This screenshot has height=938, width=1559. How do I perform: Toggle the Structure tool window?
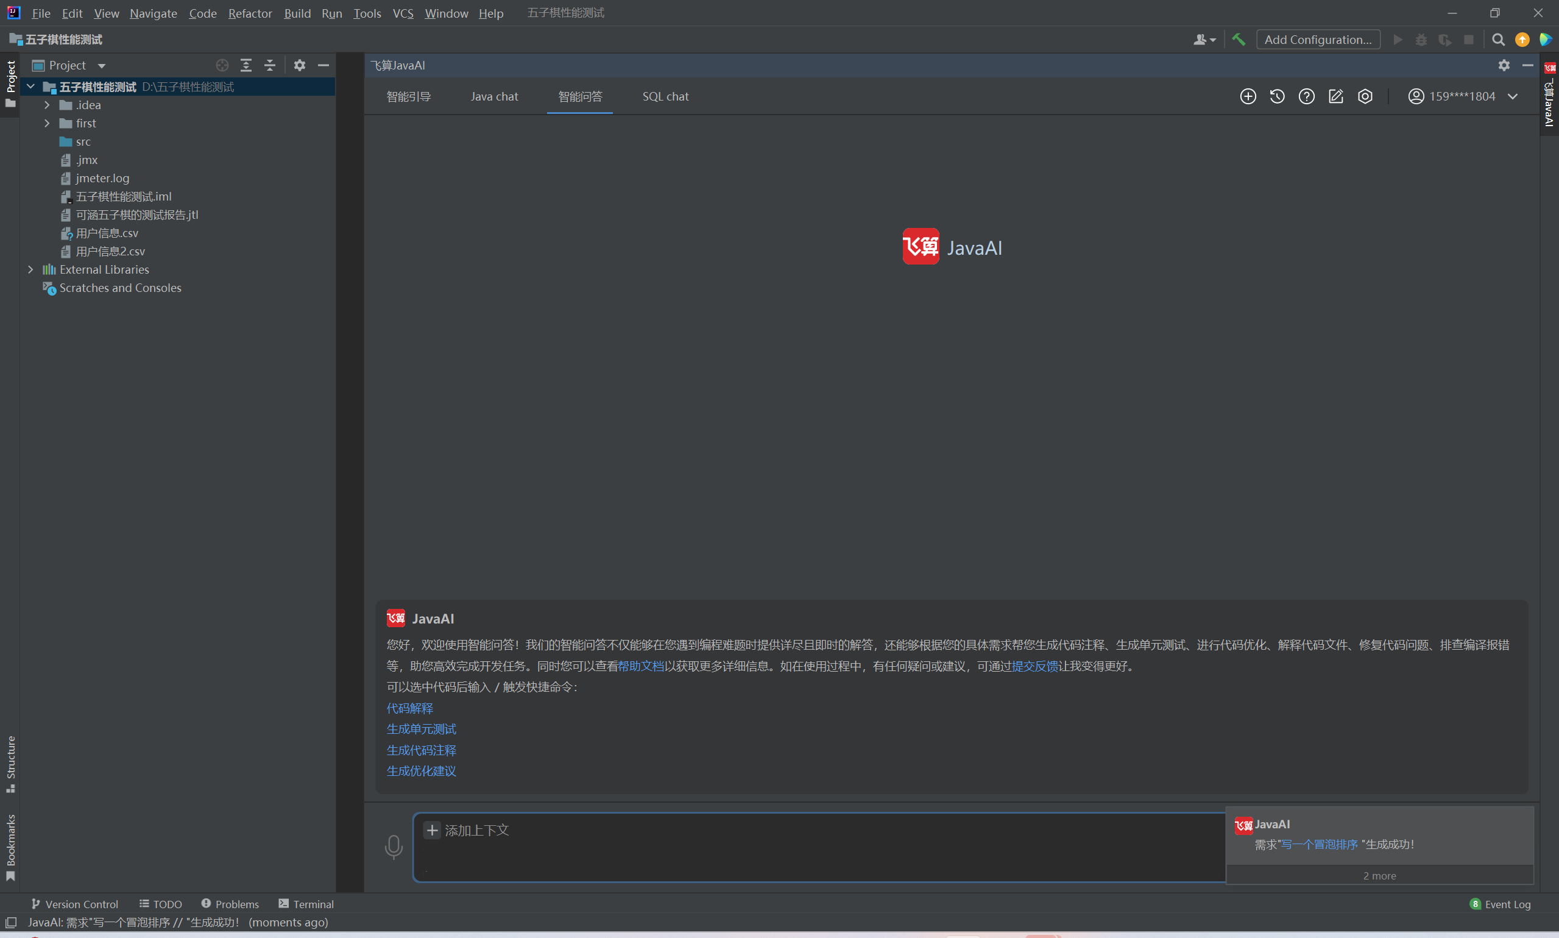pos(11,763)
